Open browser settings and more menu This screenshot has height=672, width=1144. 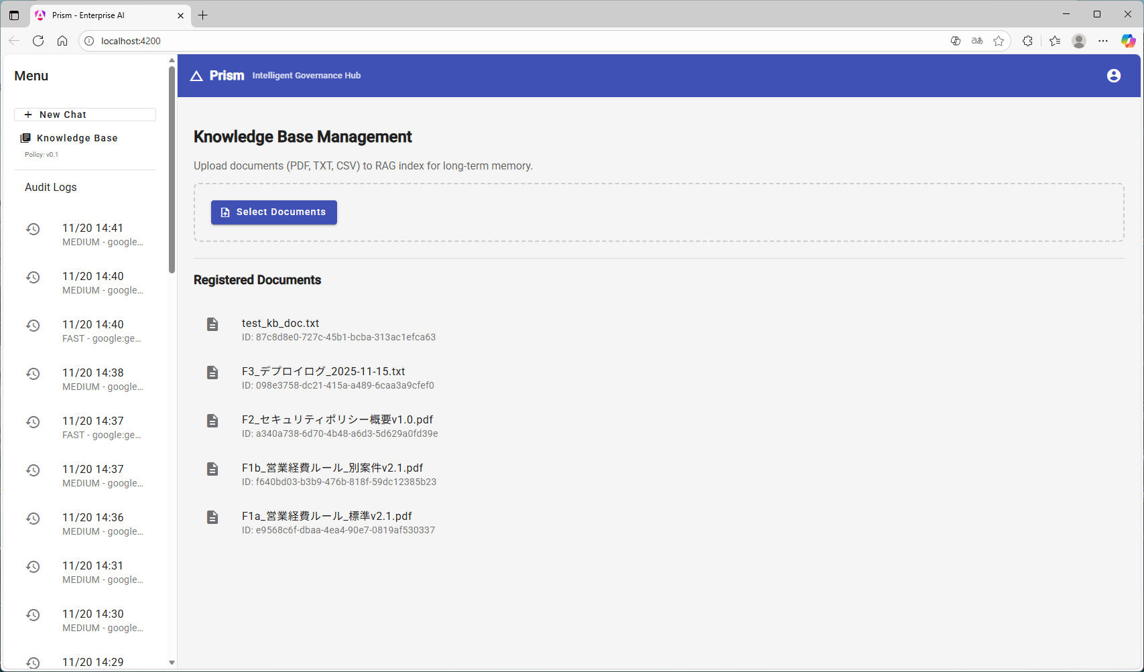pyautogui.click(x=1103, y=41)
